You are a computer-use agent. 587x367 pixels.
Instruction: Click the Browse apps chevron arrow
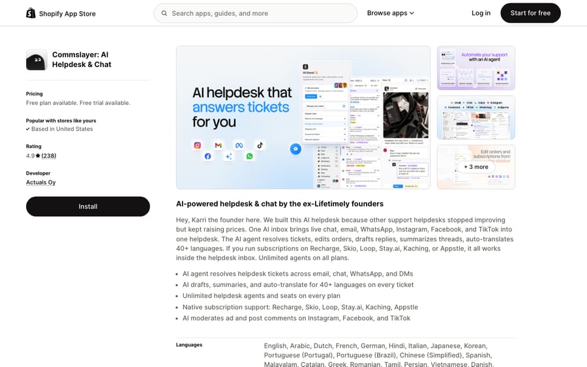tap(412, 13)
